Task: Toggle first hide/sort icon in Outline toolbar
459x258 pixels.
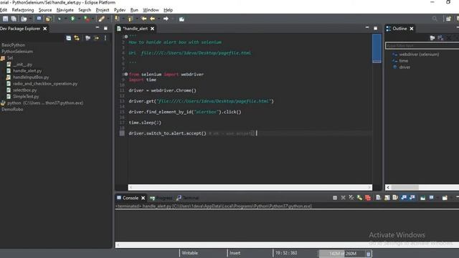Action: click(x=432, y=38)
